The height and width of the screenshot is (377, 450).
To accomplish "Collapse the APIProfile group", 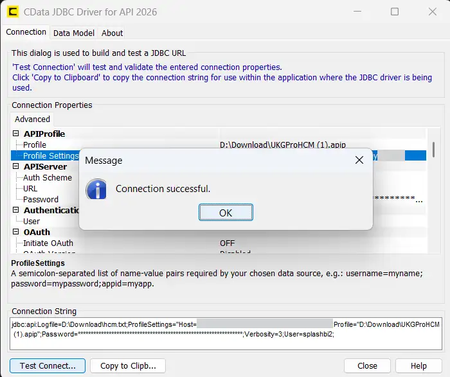I will (16, 134).
